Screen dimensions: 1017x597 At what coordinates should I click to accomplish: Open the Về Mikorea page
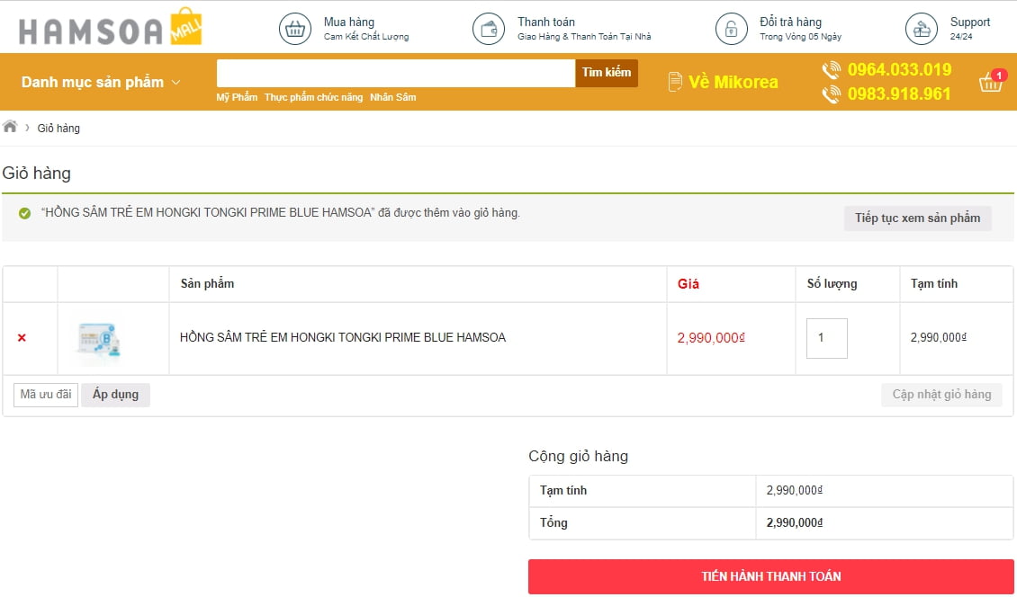(x=733, y=83)
